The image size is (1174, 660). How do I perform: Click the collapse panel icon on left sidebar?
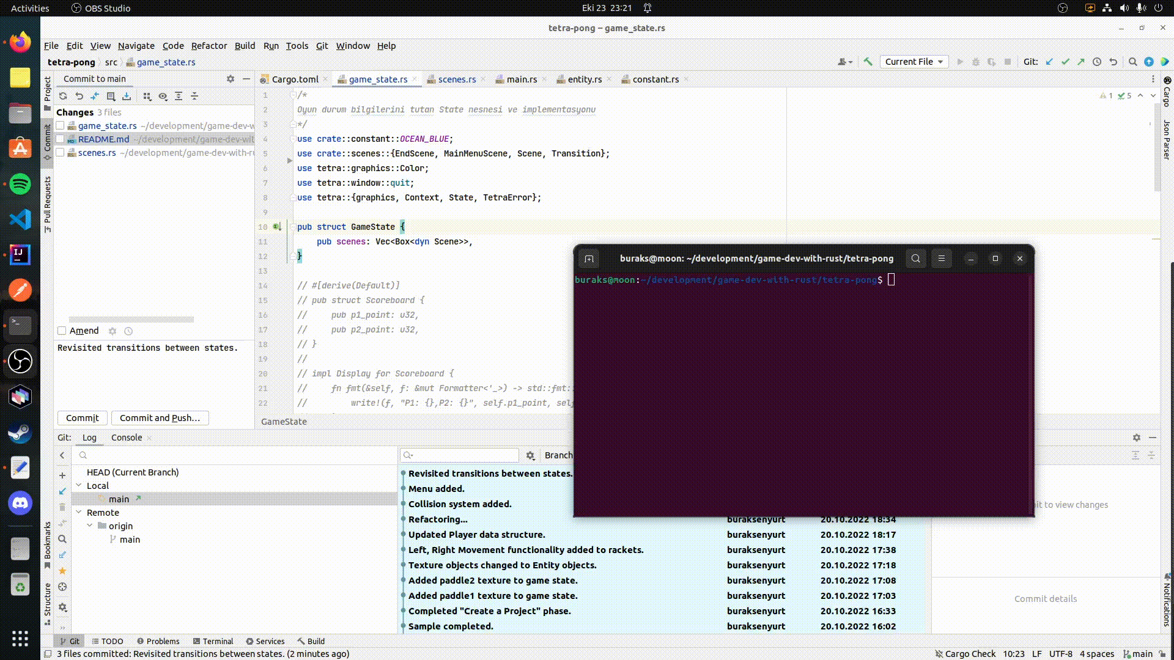pos(246,78)
